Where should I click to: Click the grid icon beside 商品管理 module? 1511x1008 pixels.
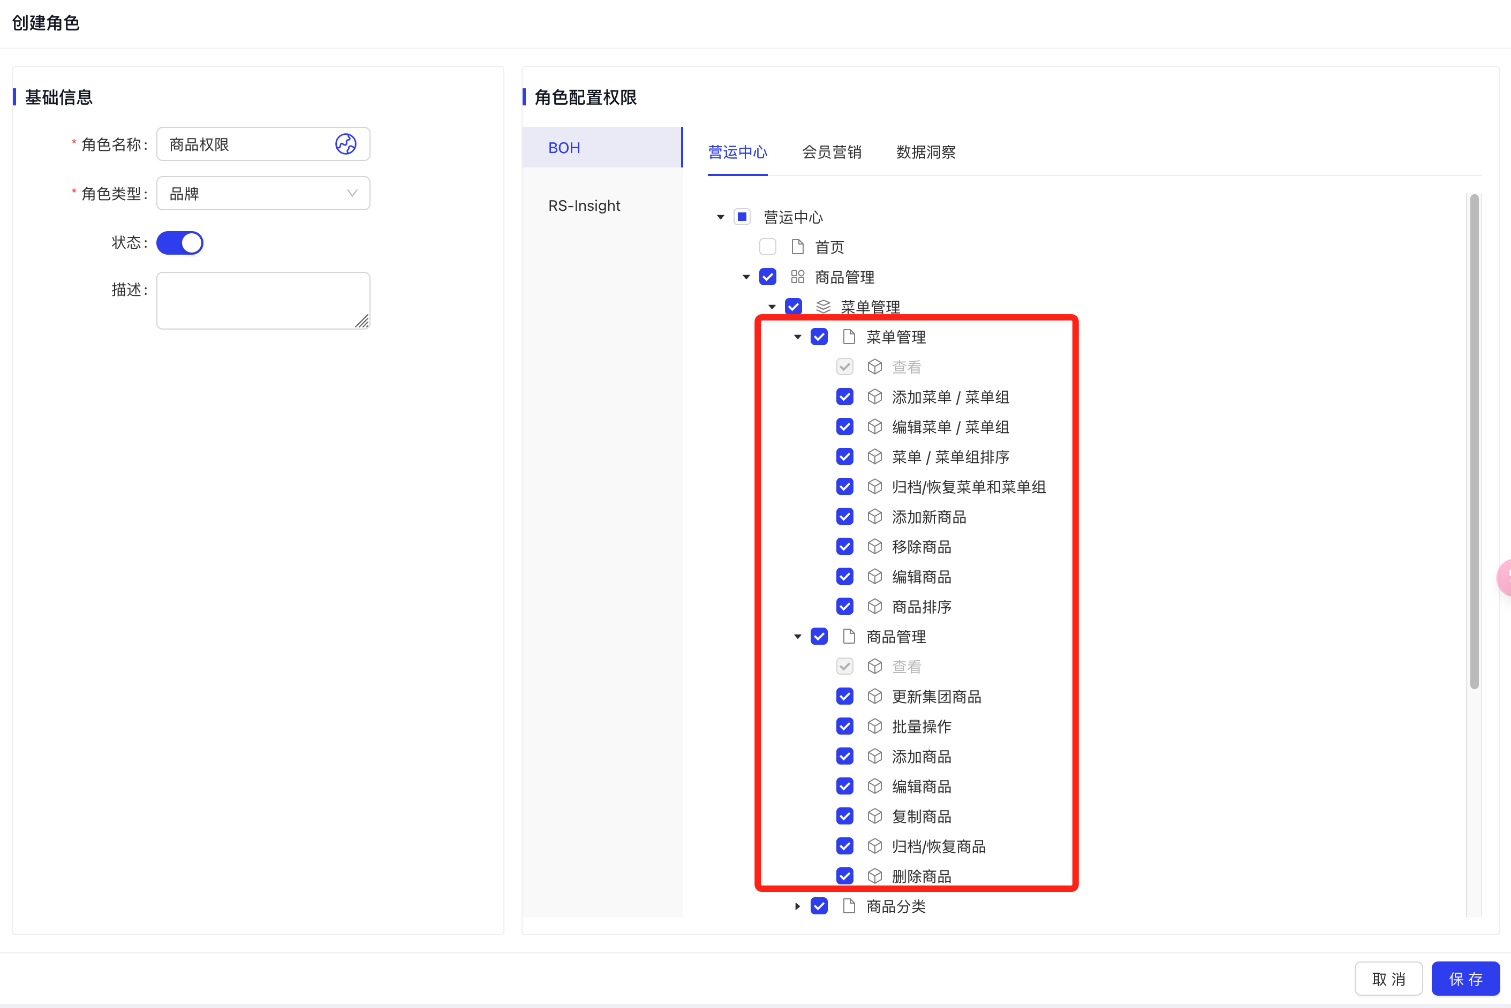click(798, 277)
